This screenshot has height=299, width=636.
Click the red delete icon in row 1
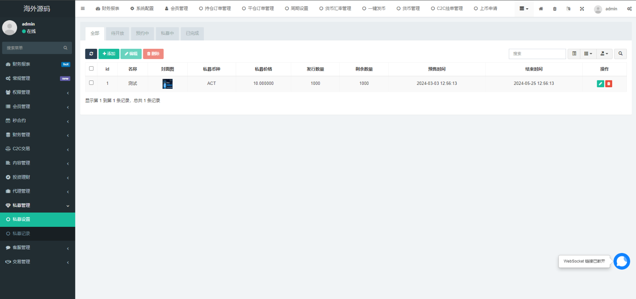(x=609, y=84)
